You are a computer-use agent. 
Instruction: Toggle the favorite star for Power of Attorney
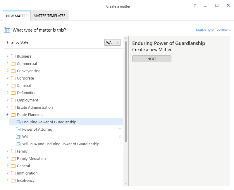click(x=120, y=129)
